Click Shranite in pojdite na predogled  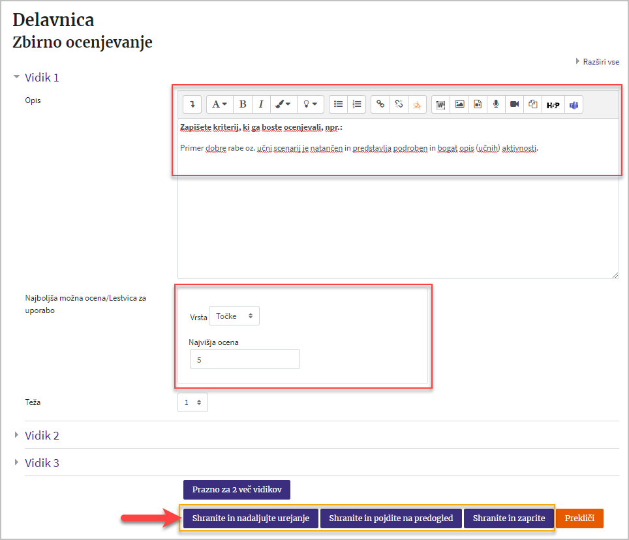tap(391, 518)
